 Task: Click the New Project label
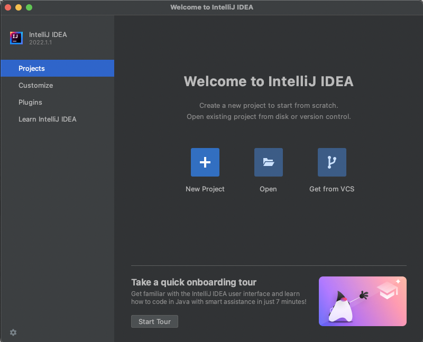205,189
